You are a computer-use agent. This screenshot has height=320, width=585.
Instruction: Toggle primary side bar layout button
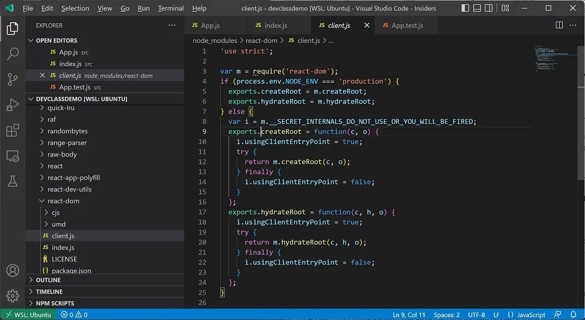pos(465,8)
